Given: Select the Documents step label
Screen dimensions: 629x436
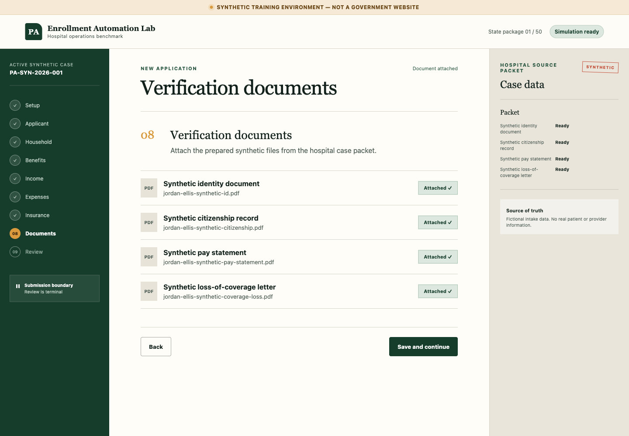Looking at the screenshot, I should tap(41, 234).
